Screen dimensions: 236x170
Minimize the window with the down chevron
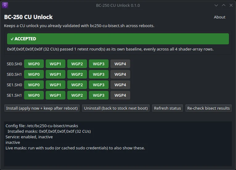pyautogui.click(x=216, y=6)
